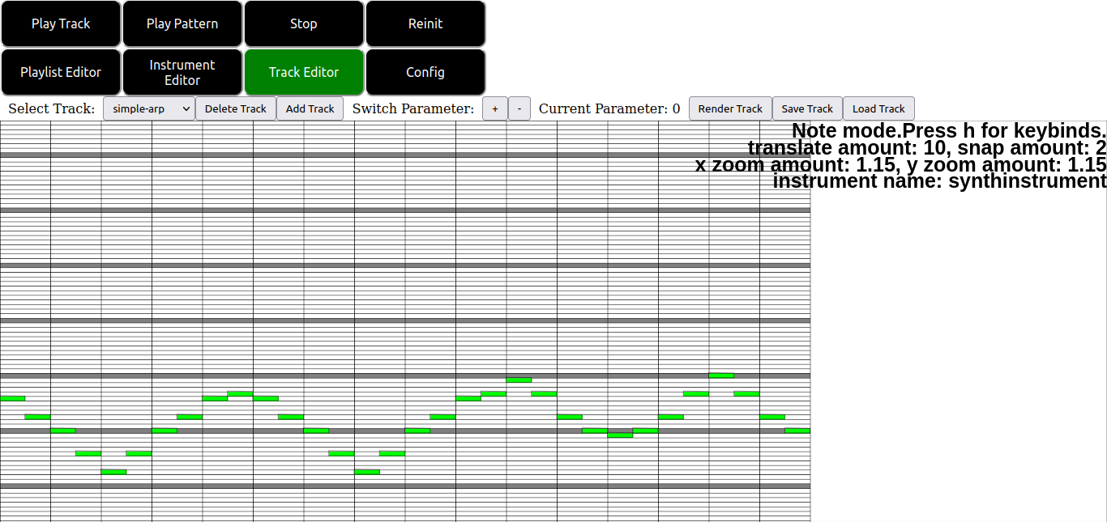Viewport: 1107px width, 522px height.
Task: Save the track with Save Track
Action: tap(807, 108)
